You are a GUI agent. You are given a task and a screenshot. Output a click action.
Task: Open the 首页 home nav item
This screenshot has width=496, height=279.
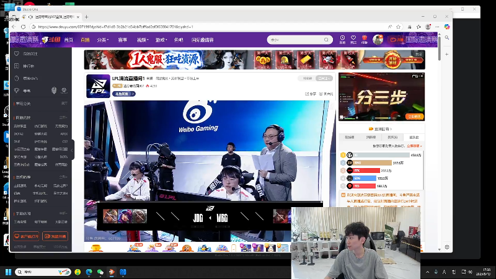pos(69,40)
